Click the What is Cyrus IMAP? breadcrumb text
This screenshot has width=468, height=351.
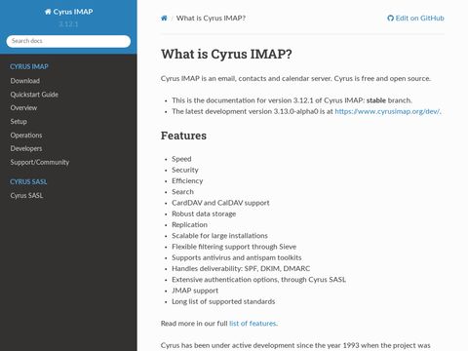(211, 19)
